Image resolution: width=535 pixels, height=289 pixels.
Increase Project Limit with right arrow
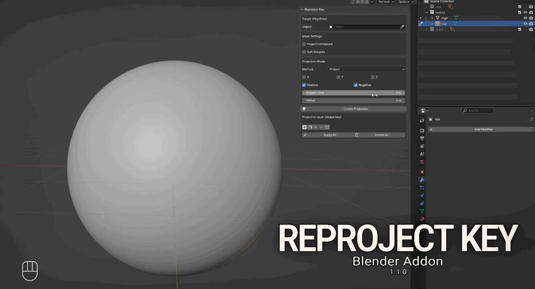pos(403,93)
